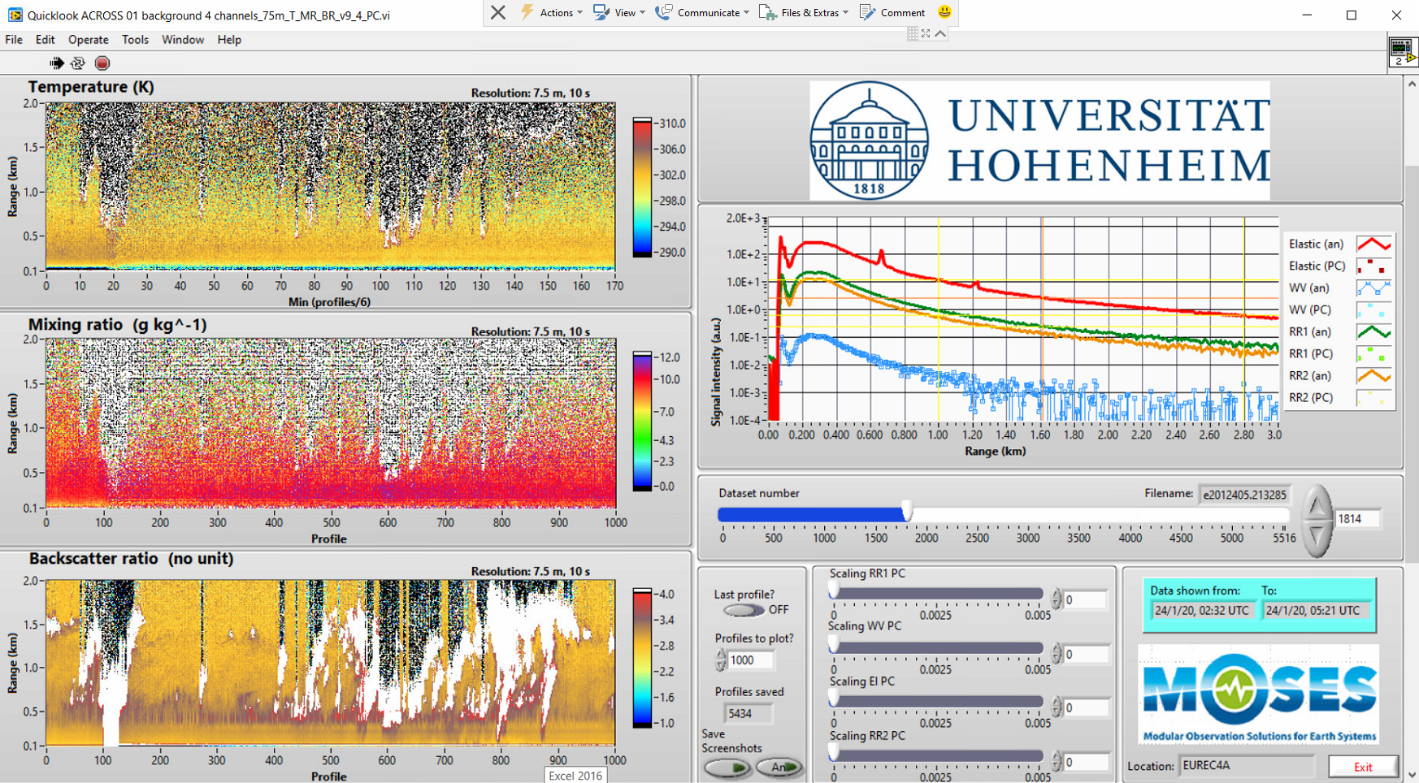Screen dimensions: 1419x783
Task: Click the smiley feedback icon
Action: tap(944, 12)
